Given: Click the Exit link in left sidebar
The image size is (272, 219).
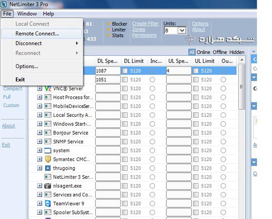Looking at the screenshot, I should pyautogui.click(x=6, y=145).
